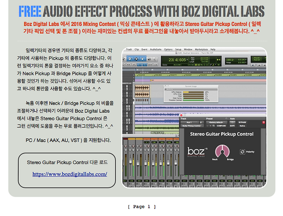283x216 pixels.
Task: Select the Grabber hand tool
Action: 142,59
